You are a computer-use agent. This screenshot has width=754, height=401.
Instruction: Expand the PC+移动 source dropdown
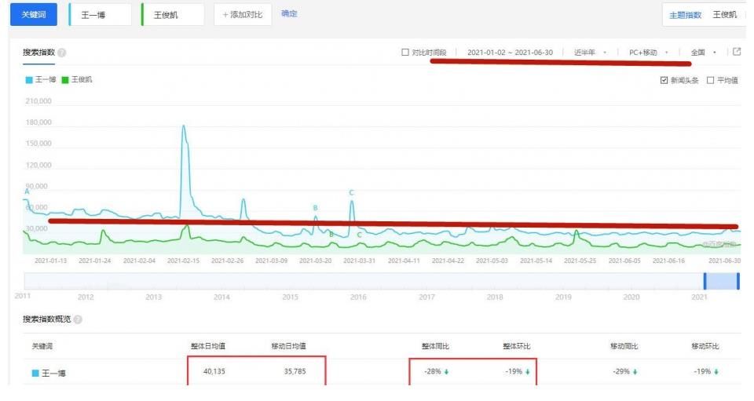[x=648, y=52]
